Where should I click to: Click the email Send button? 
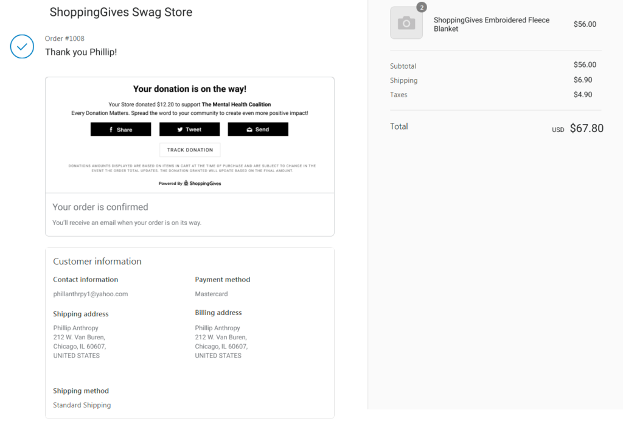258,130
